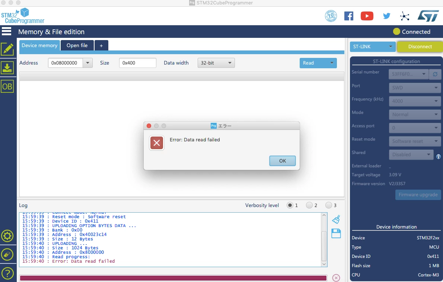The image size is (443, 282).
Task: Open the Serial number dropdown
Action: point(408,74)
